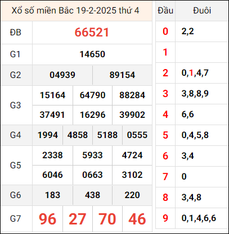229x234 pixels.
Task: Select G5 number 5933
Action: tap(92, 155)
